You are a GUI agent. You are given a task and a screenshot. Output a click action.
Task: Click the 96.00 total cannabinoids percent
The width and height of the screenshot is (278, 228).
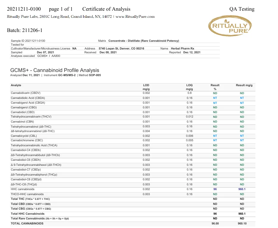coord(215,224)
